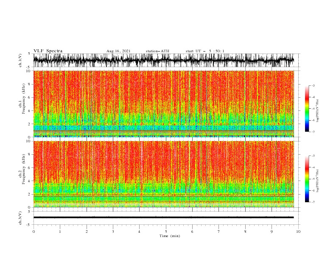
Task: Click time axis tick label "4"
Action: [x=140, y=232]
